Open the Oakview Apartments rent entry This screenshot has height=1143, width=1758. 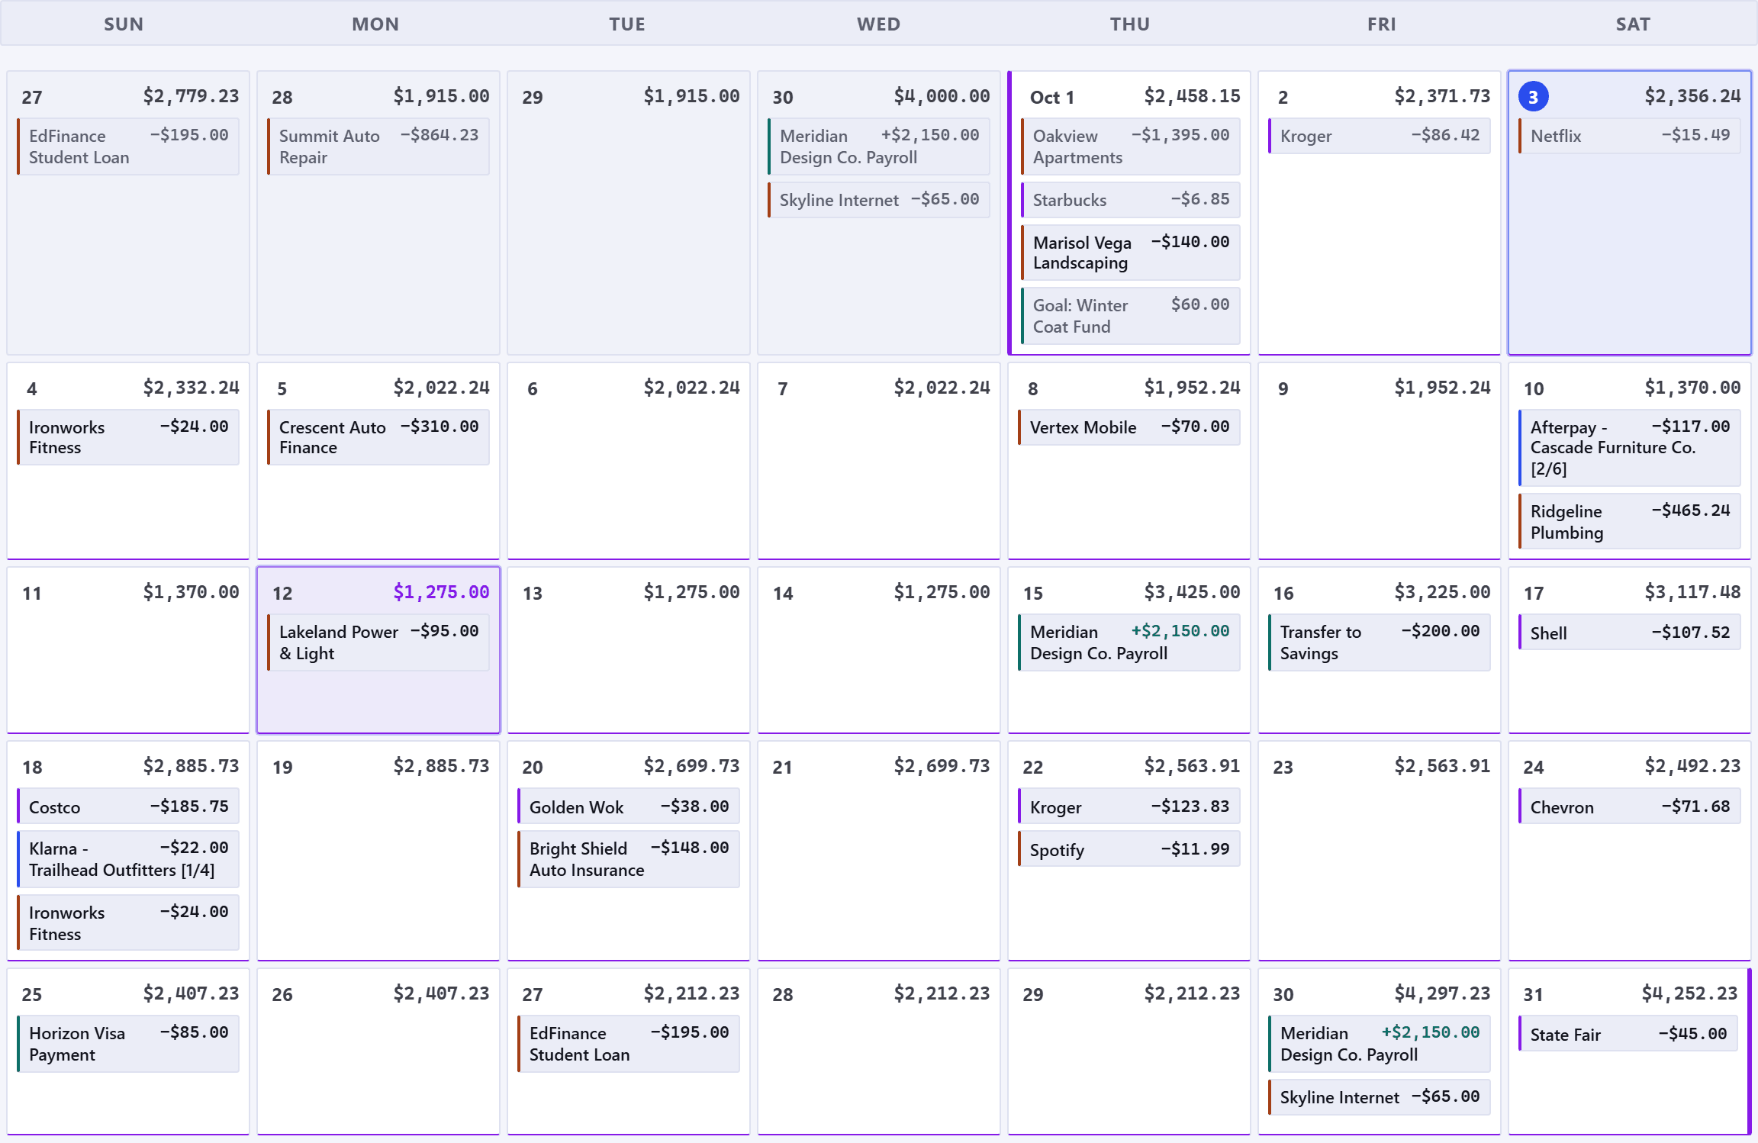click(x=1130, y=146)
